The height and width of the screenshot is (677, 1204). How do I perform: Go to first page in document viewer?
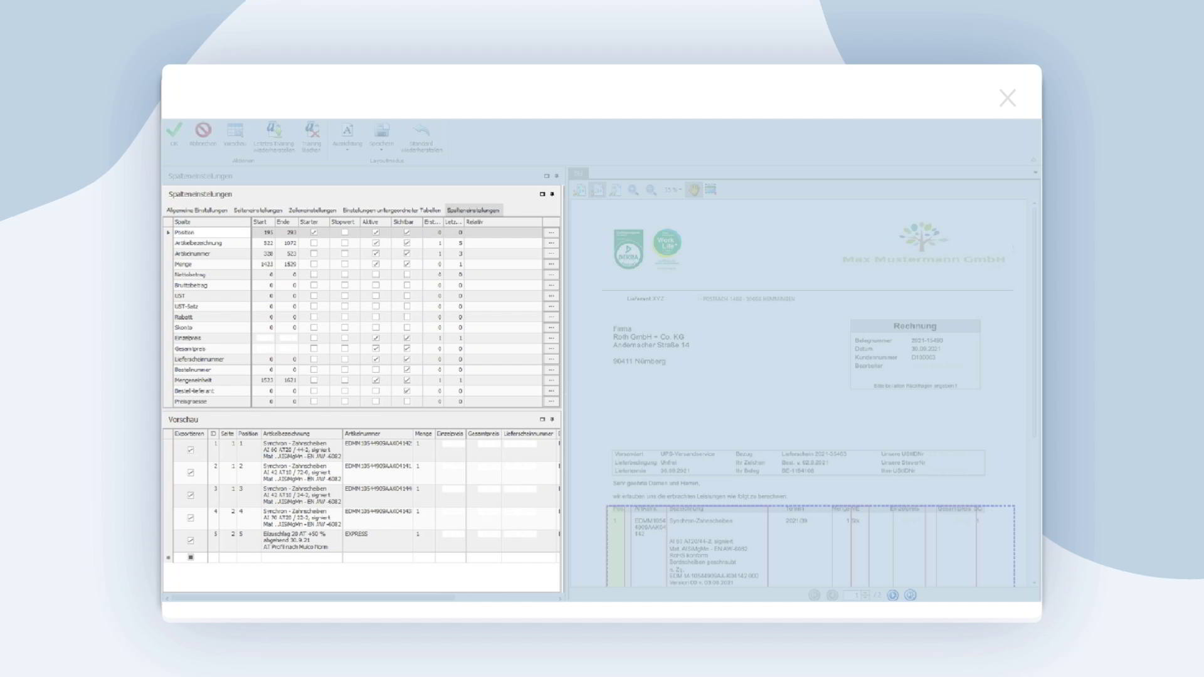pos(814,595)
